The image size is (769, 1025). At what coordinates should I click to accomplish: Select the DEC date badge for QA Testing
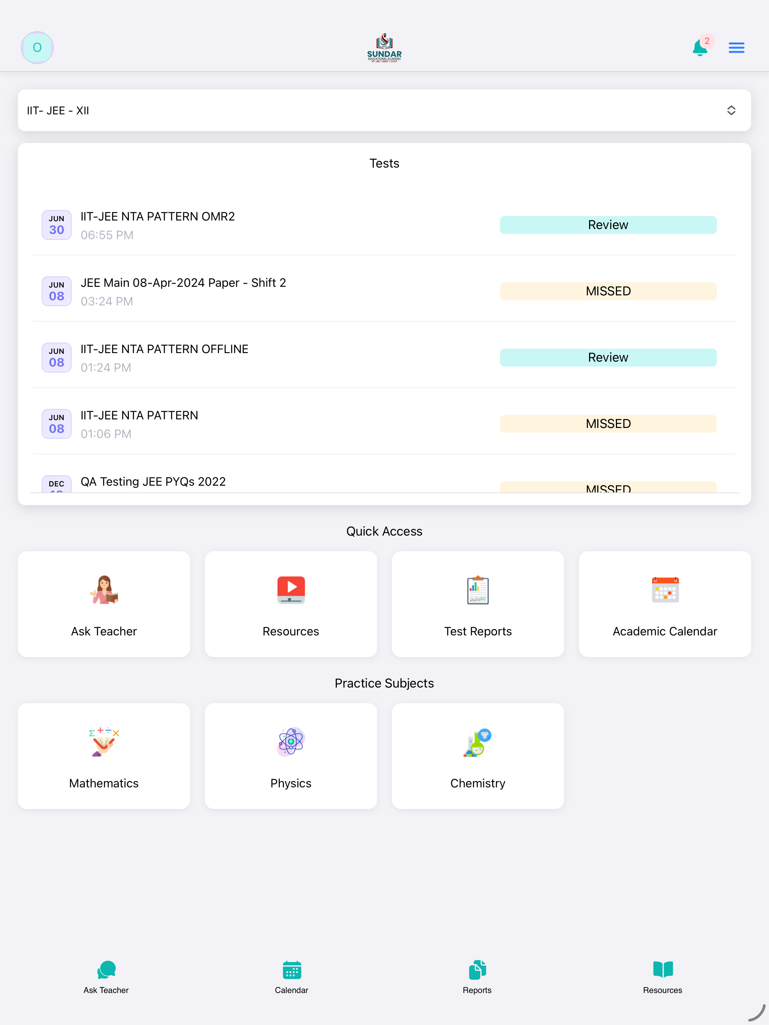[57, 484]
